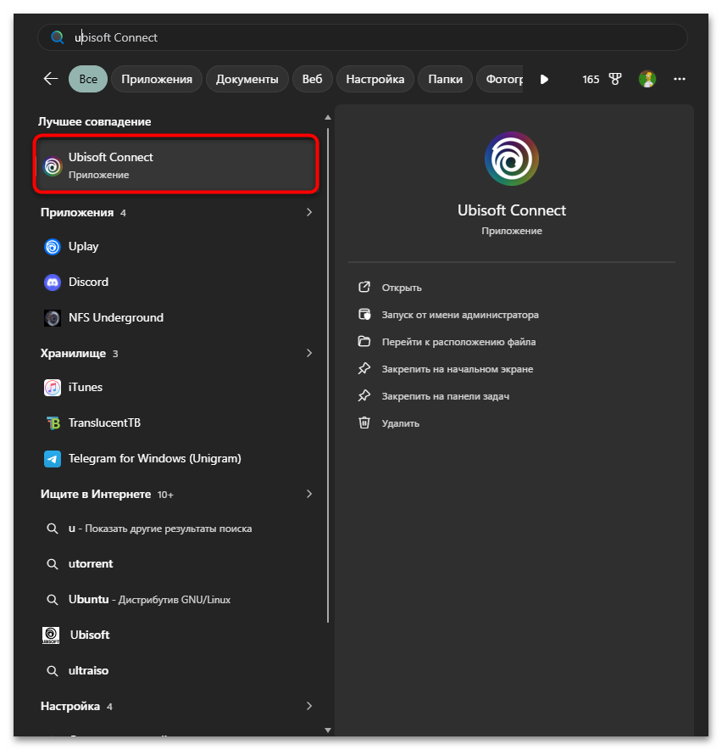The width and height of the screenshot is (722, 750).
Task: Click the results list vertical scrollbar thumb
Action: [x=328, y=376]
